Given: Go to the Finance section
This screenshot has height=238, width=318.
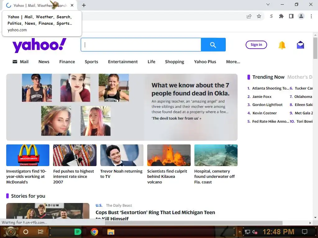Looking at the screenshot, I should point(67,62).
